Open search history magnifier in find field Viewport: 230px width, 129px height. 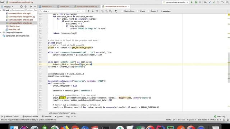[x=41, y=11]
